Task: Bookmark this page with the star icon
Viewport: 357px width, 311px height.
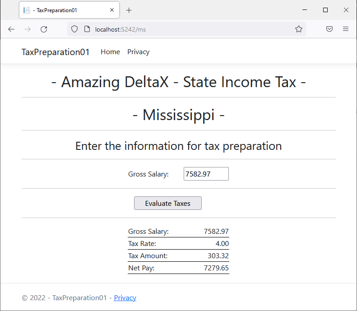Action: click(299, 29)
